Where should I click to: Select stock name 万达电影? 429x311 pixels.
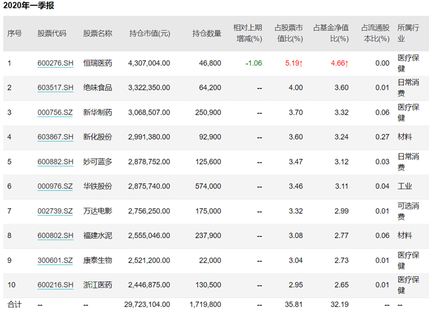(98, 211)
